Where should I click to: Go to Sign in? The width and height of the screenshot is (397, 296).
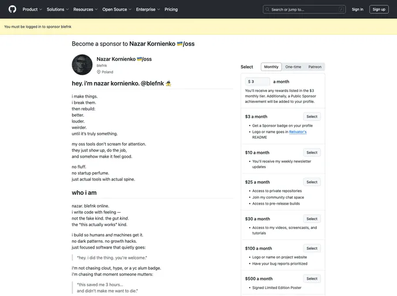pyautogui.click(x=357, y=9)
